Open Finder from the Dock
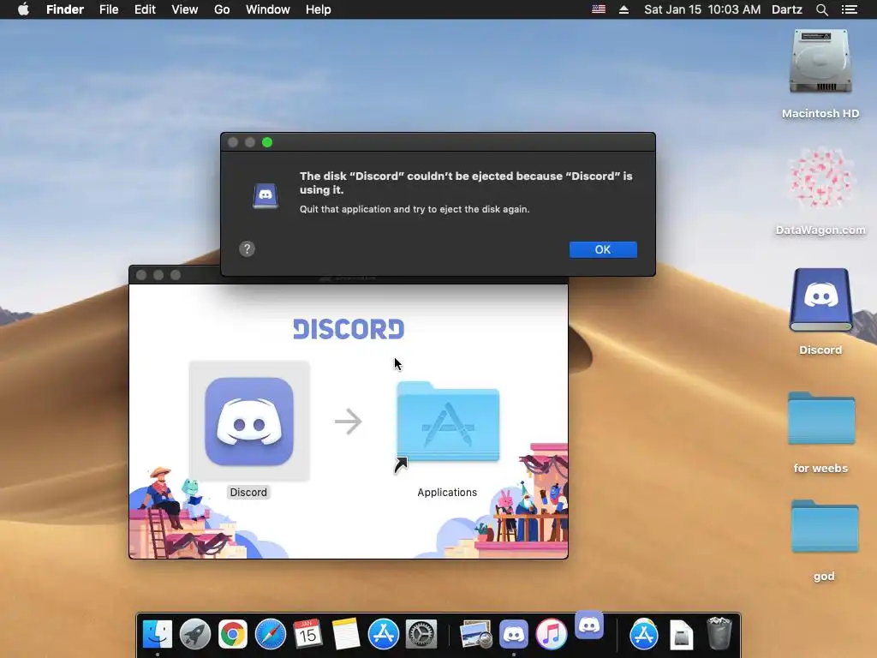Image resolution: width=877 pixels, height=658 pixels. tap(158, 635)
